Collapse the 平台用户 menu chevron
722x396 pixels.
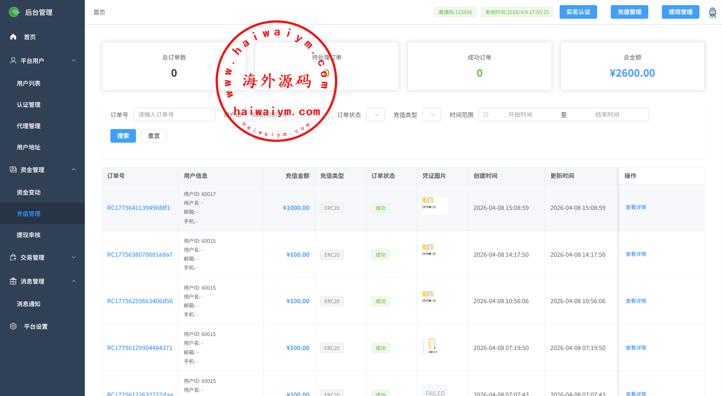tap(74, 60)
